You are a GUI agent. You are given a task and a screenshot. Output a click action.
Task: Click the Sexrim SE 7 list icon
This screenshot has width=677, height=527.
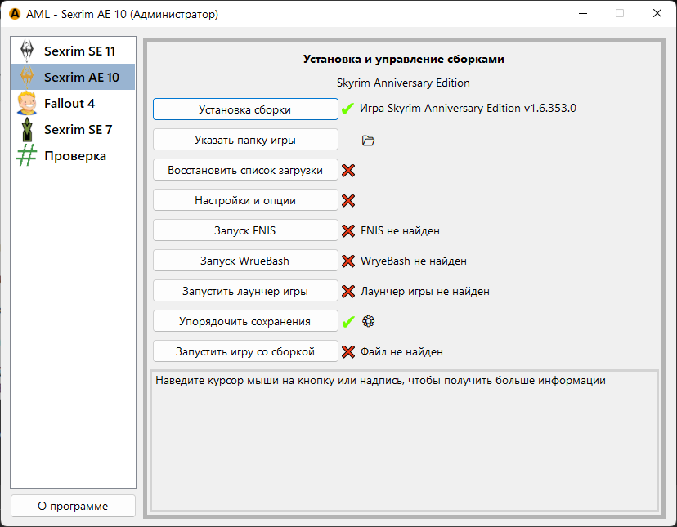point(27,129)
